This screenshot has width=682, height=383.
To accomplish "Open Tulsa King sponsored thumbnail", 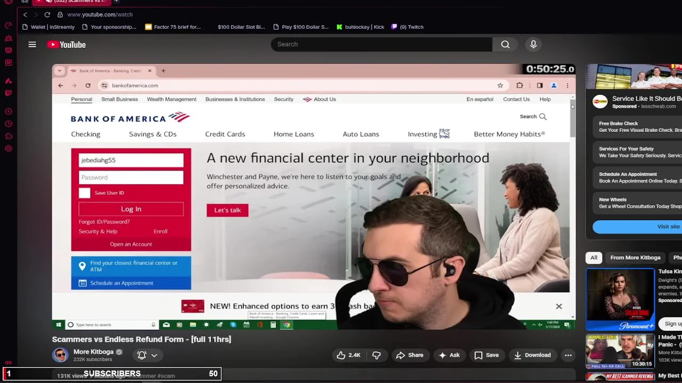I will point(620,299).
